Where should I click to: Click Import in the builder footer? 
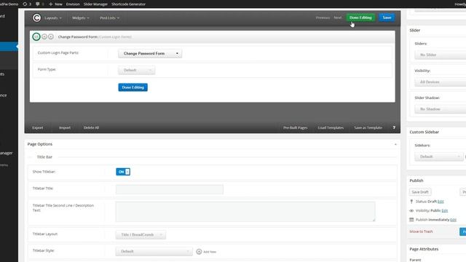point(65,128)
